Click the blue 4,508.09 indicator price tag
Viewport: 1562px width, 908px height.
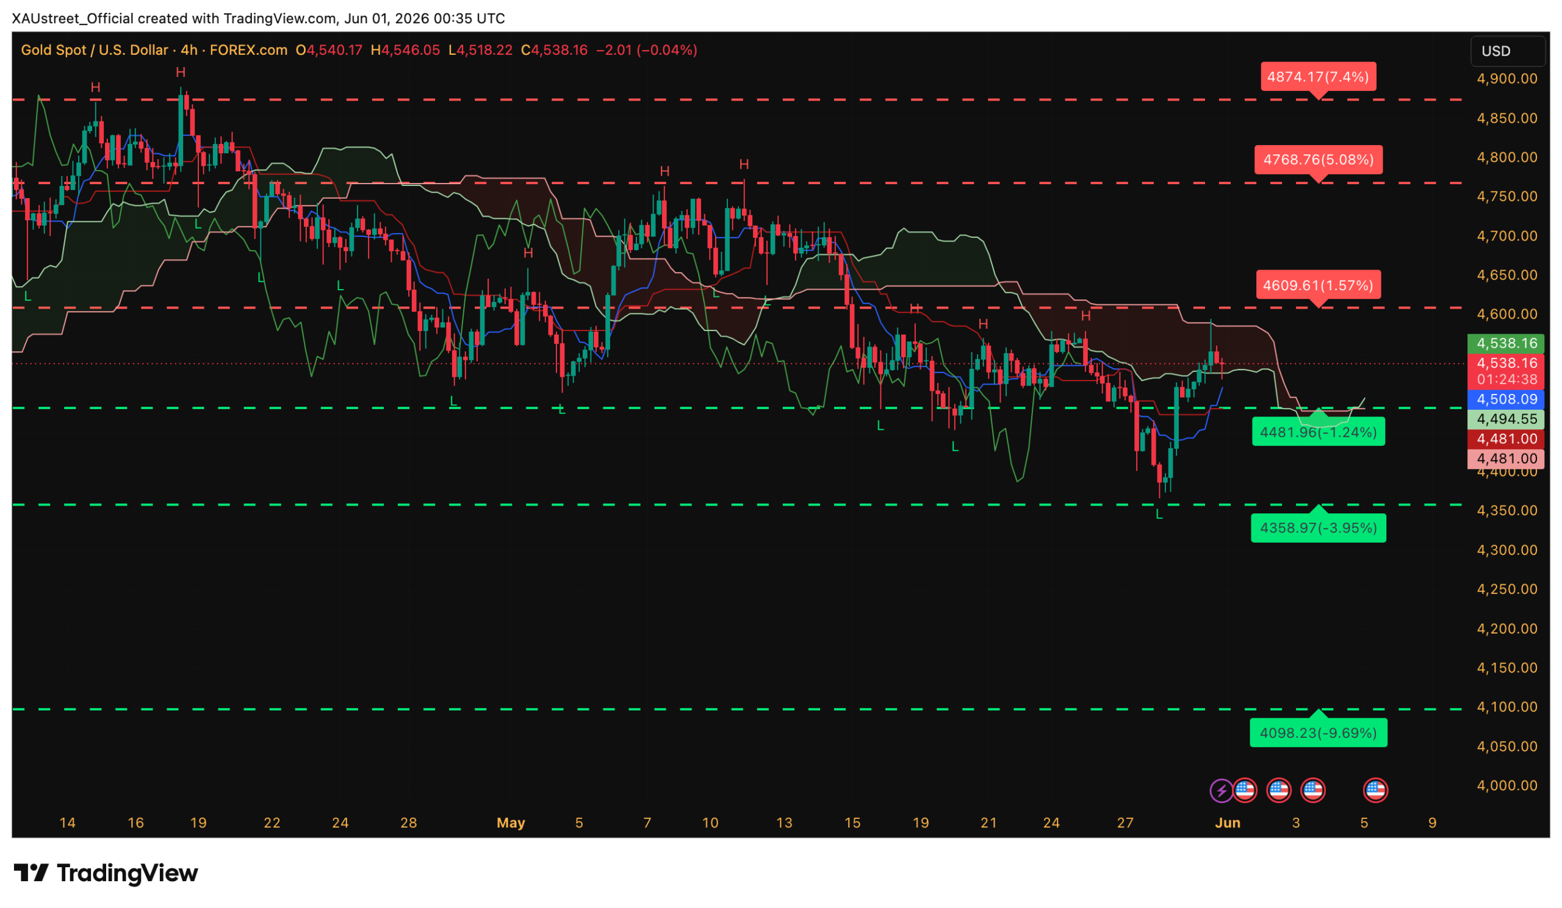coord(1505,399)
